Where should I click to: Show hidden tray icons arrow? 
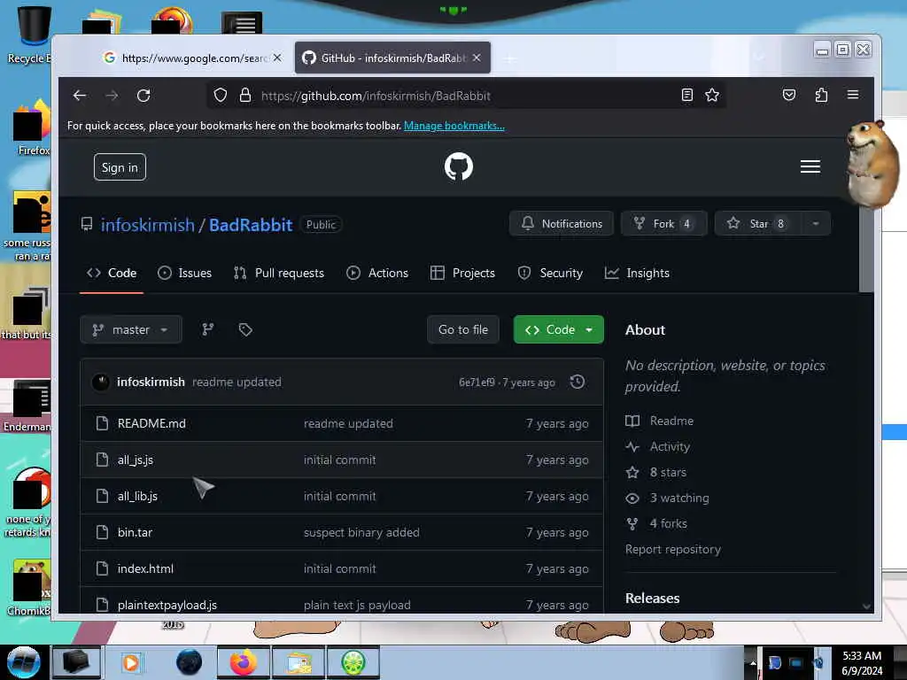point(753,662)
